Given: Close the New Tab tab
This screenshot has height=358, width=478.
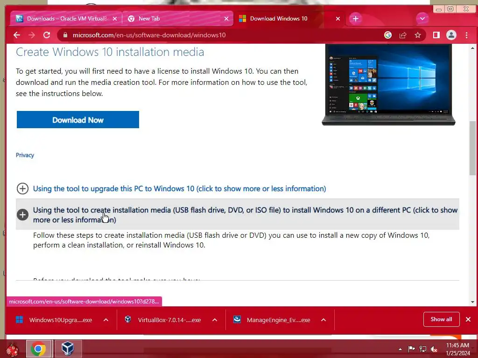Looking at the screenshot, I should [226, 19].
